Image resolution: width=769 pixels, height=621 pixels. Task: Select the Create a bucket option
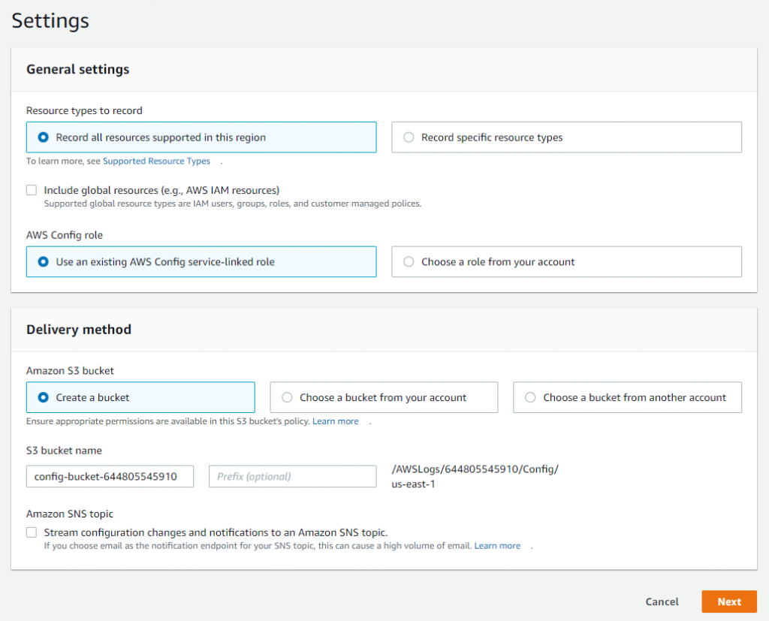tap(44, 397)
